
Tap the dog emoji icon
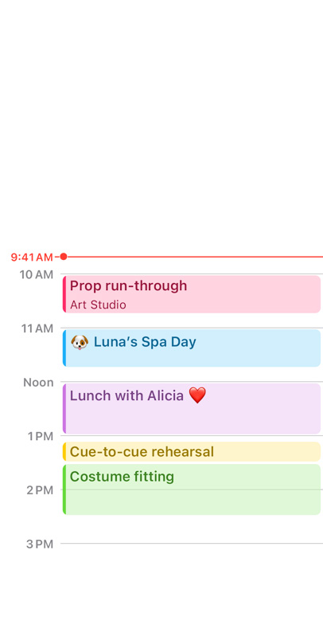(80, 342)
